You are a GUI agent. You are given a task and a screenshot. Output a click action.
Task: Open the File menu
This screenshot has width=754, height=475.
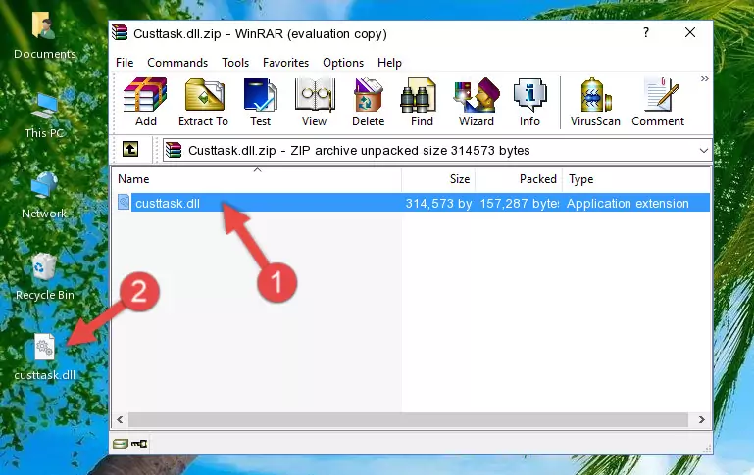coord(125,63)
